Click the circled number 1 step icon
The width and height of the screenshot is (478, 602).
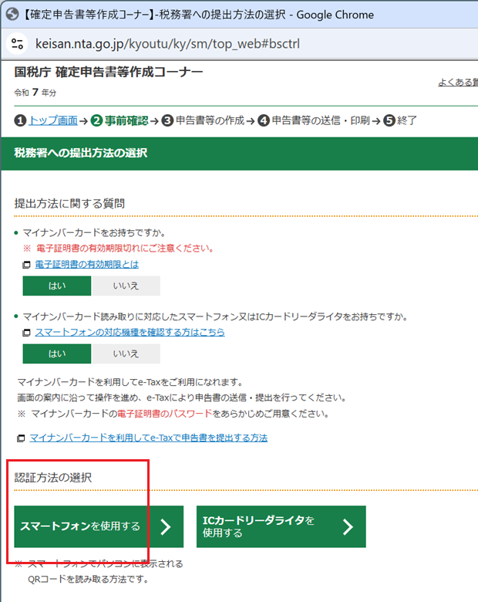tap(20, 120)
